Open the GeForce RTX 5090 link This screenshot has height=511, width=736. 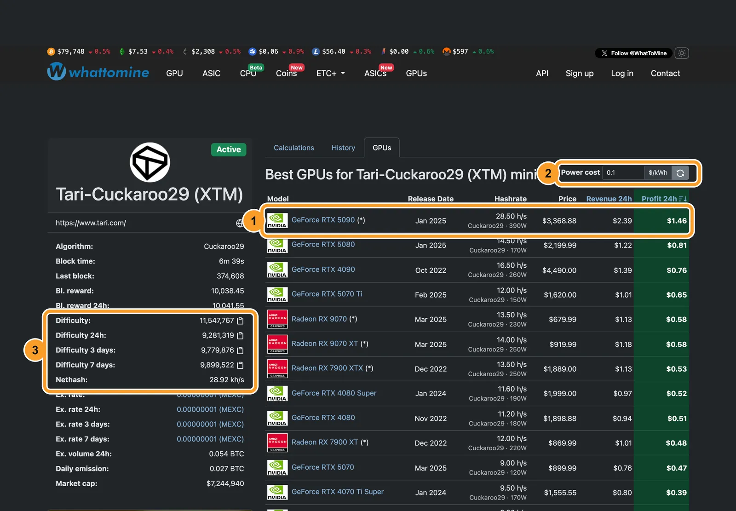pos(323,220)
